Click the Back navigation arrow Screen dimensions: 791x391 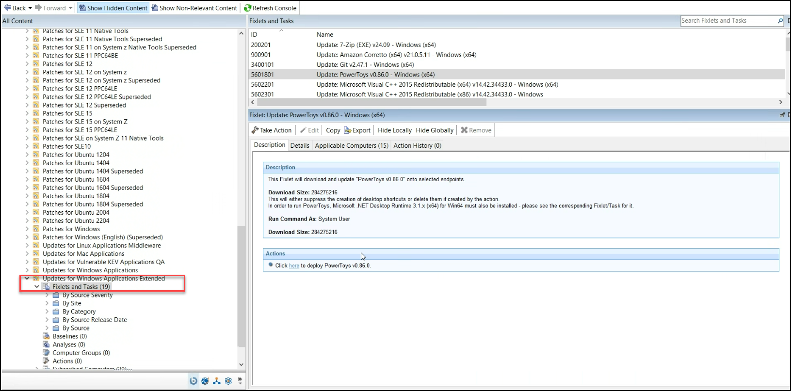(x=8, y=8)
